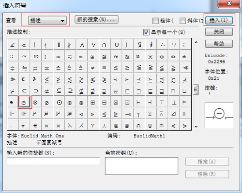The image size is (242, 193).
Task: Select the right triangle symbol
Action: tap(174, 114)
